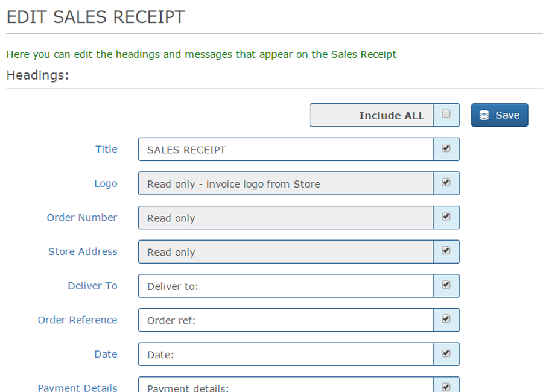Click the read-only Order Number field
The width and height of the screenshot is (543, 392).
(285, 218)
